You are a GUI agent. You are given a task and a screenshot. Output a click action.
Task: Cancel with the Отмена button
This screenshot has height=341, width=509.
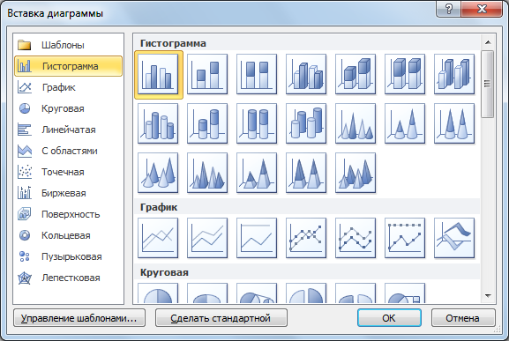coord(463,318)
